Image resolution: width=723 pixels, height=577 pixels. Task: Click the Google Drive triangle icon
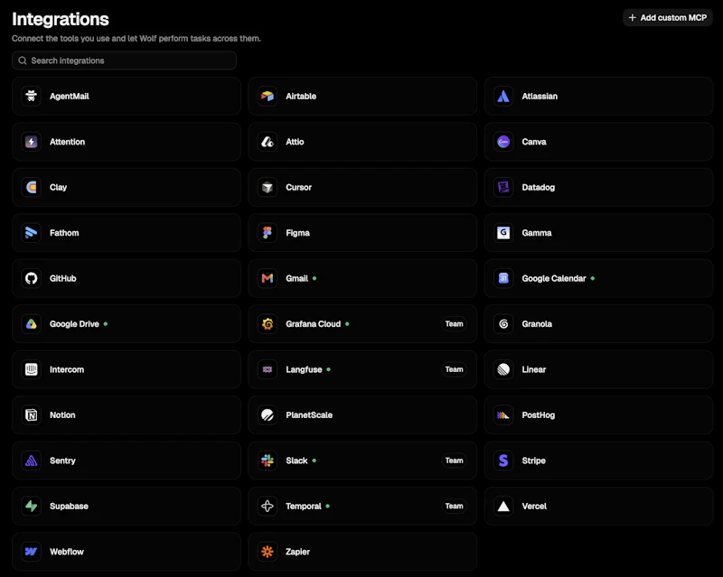[x=32, y=324]
